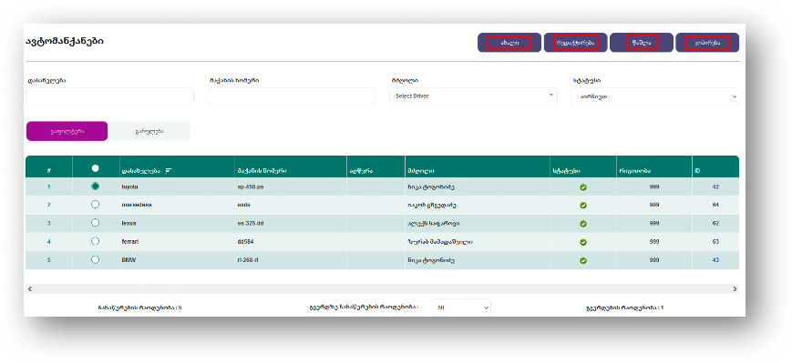Click the ID value 42 cell
The image size is (792, 363).
coord(715,187)
